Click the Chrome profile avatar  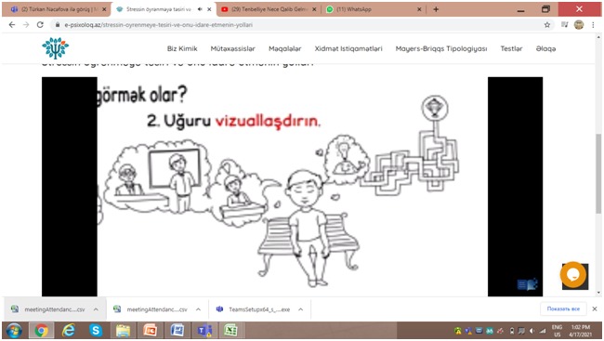coord(579,25)
